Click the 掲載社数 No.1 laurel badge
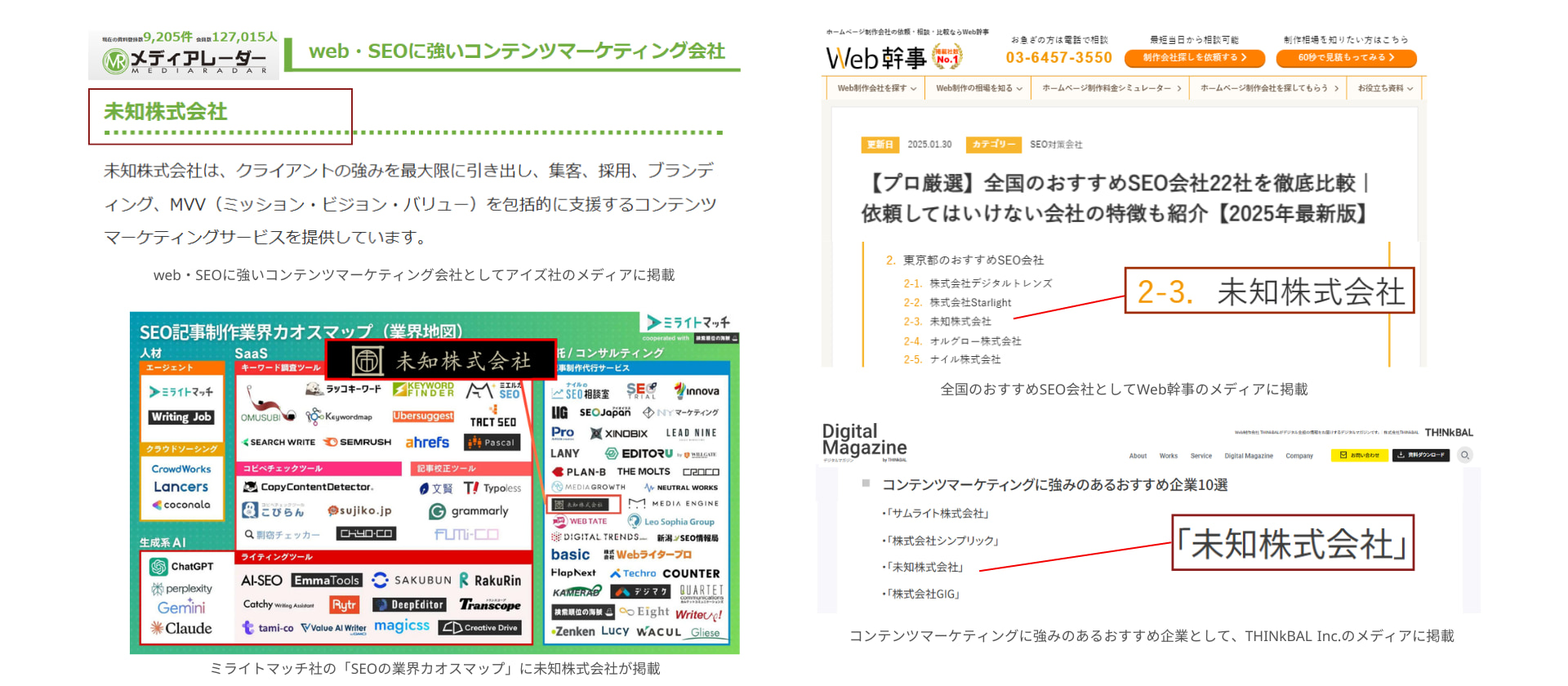 coord(947,56)
